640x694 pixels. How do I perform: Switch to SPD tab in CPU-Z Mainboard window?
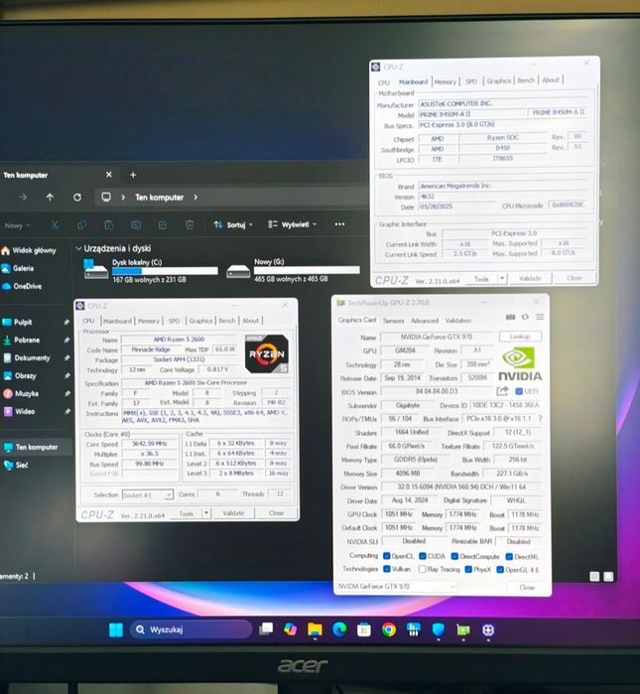click(x=471, y=81)
